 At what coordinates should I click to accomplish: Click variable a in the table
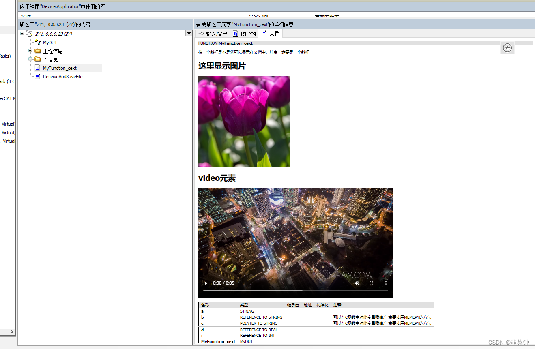(x=202, y=311)
